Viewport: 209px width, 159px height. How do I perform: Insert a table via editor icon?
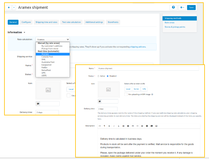(x=128, y=126)
